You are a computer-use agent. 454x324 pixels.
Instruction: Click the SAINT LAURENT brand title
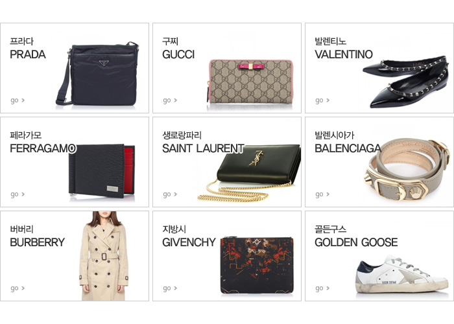click(203, 148)
